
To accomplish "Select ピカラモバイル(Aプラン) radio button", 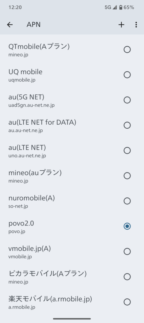I will [x=127, y=277].
